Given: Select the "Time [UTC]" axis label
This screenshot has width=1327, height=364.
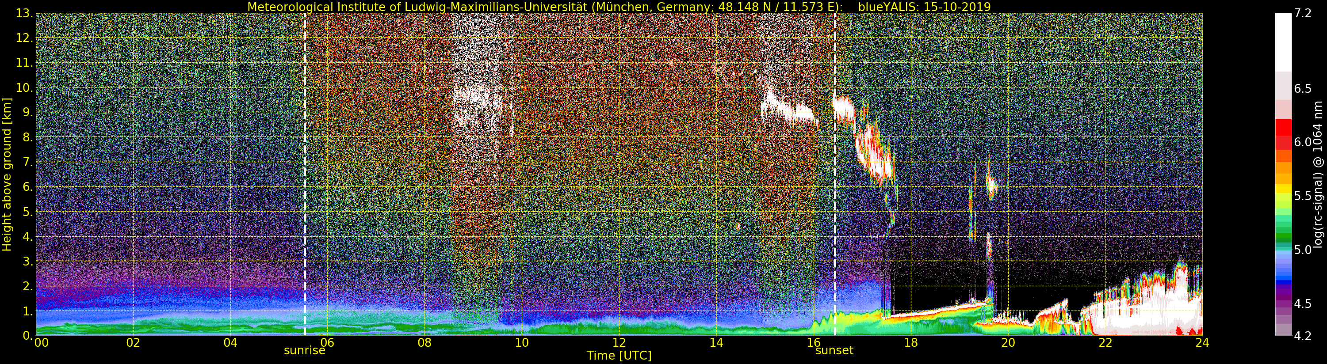Looking at the screenshot, I should [x=619, y=356].
